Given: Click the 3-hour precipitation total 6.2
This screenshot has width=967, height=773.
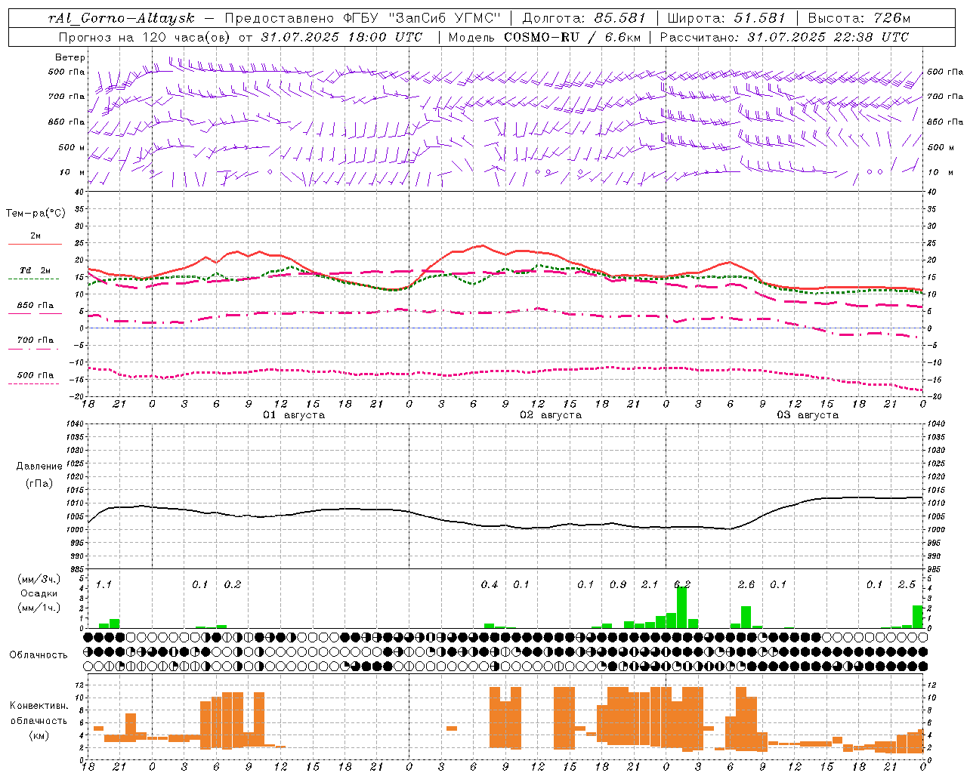Looking at the screenshot, I should tap(682, 585).
